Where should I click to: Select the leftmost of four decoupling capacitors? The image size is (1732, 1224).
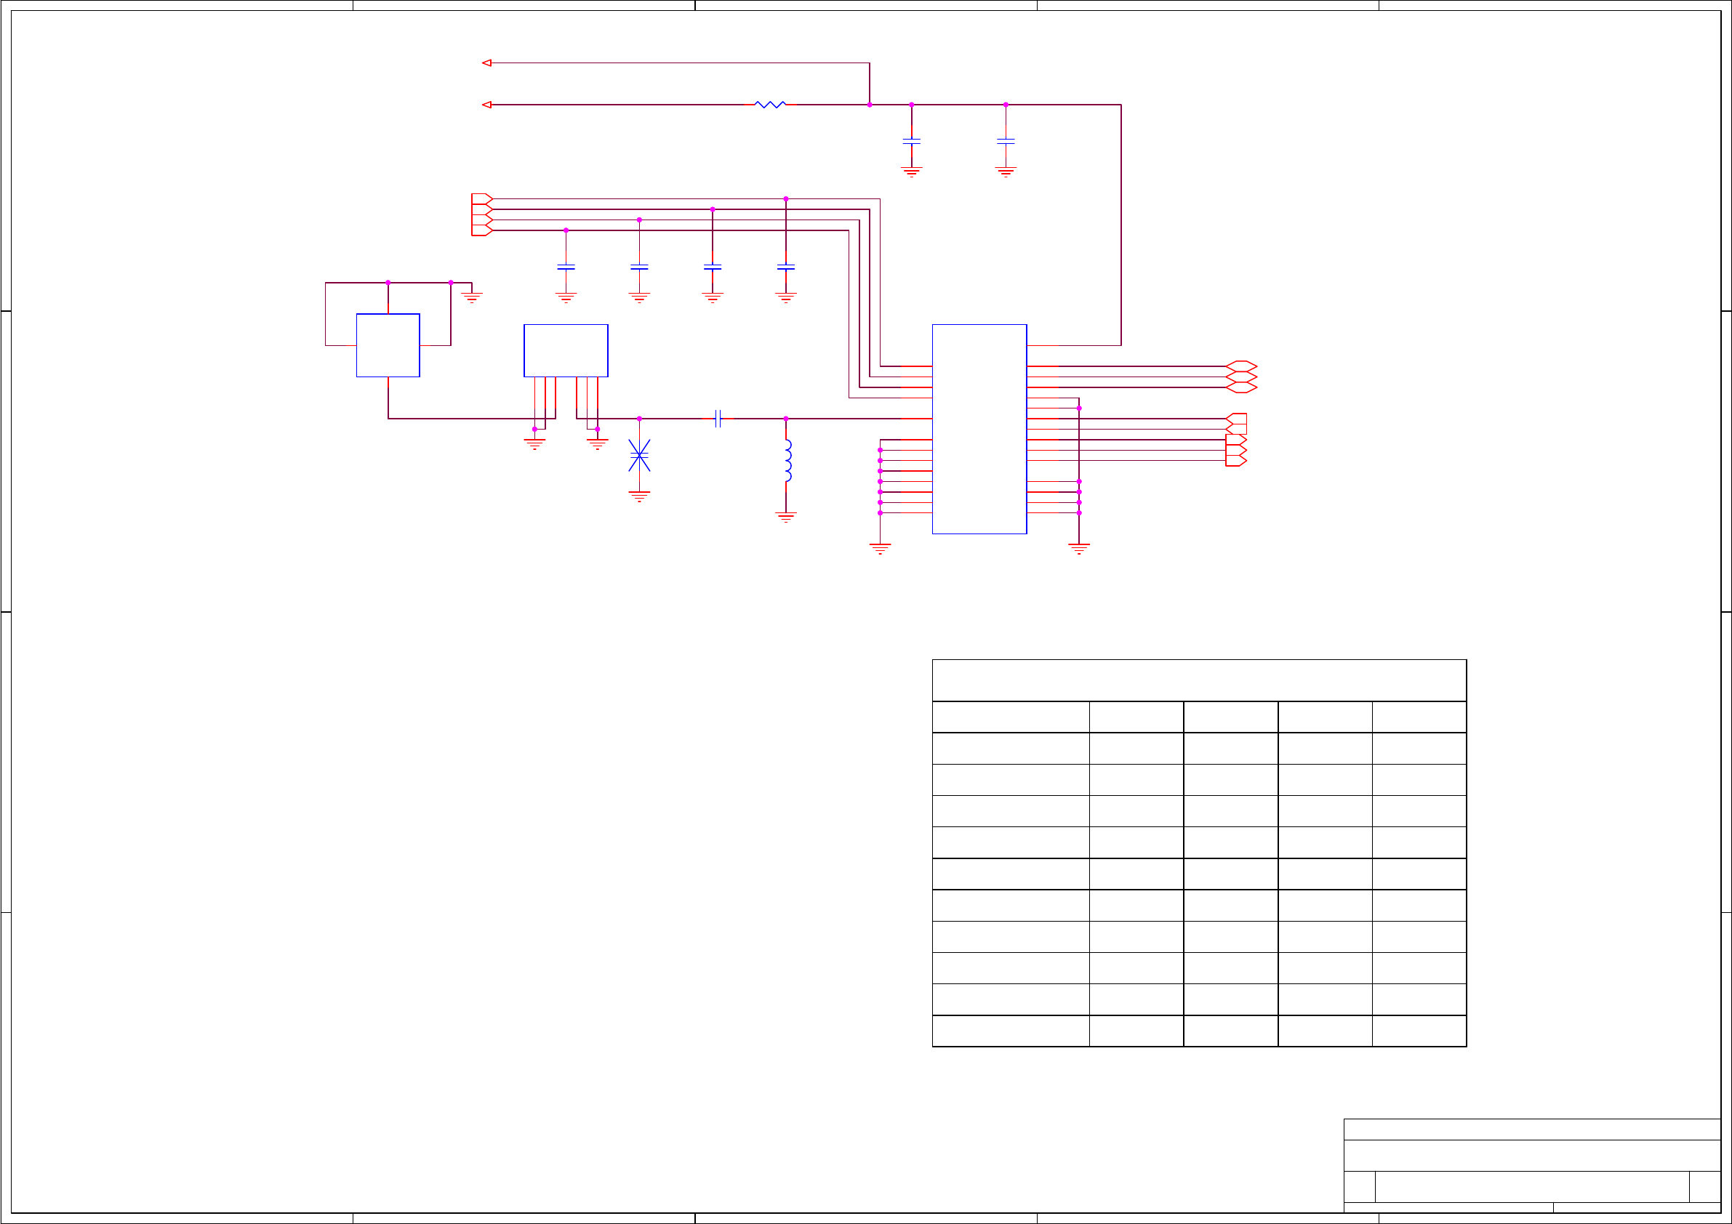click(x=566, y=267)
